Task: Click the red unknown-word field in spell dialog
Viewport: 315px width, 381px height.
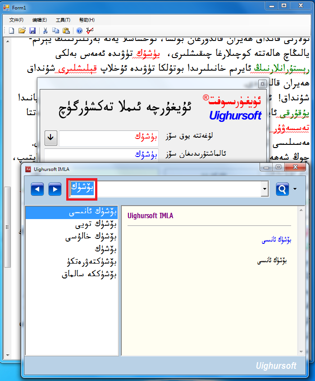Action: pyautogui.click(x=109, y=138)
